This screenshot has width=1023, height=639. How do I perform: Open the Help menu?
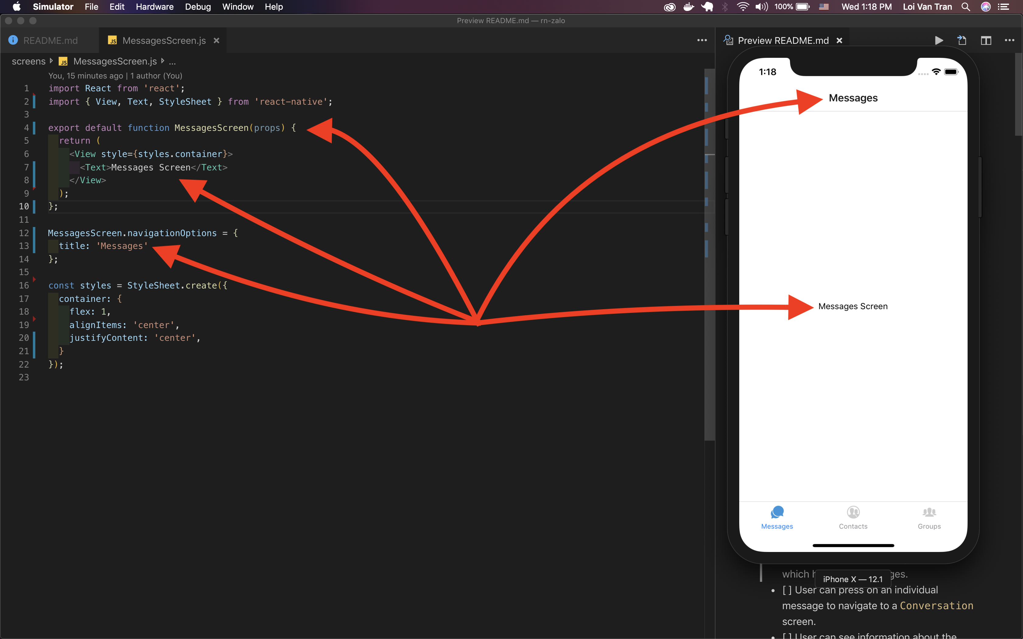[x=273, y=7]
